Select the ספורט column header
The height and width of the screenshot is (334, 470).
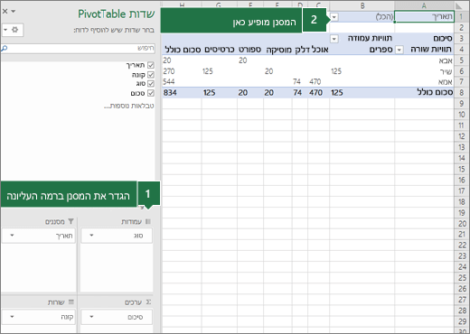[250, 50]
